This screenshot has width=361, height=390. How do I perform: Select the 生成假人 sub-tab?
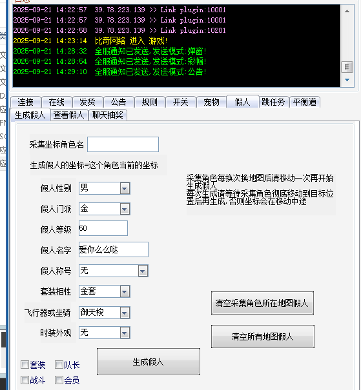(30, 115)
